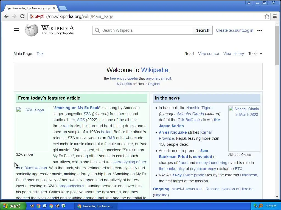The height and width of the screenshot is (210, 281).
Task: Click the browser forward arrow
Action: 14,16
